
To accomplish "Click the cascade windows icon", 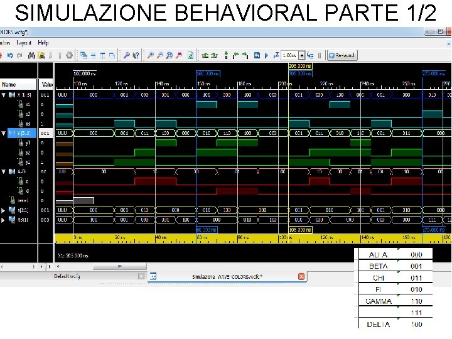I will [x=84, y=55].
